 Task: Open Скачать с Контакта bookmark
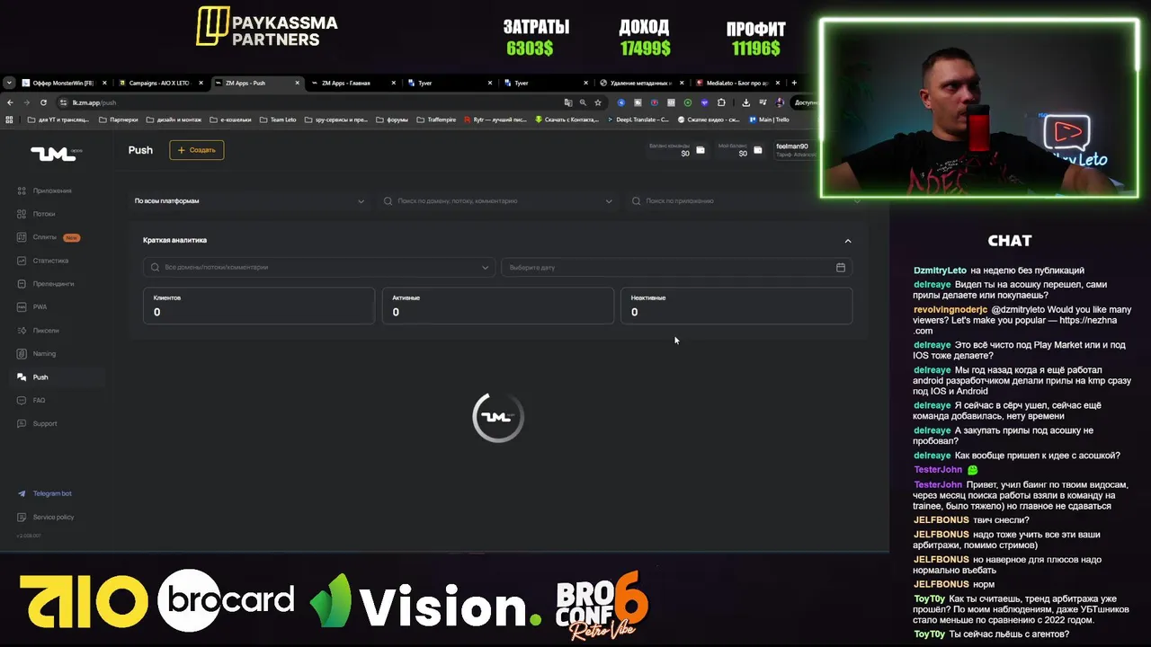(567, 120)
